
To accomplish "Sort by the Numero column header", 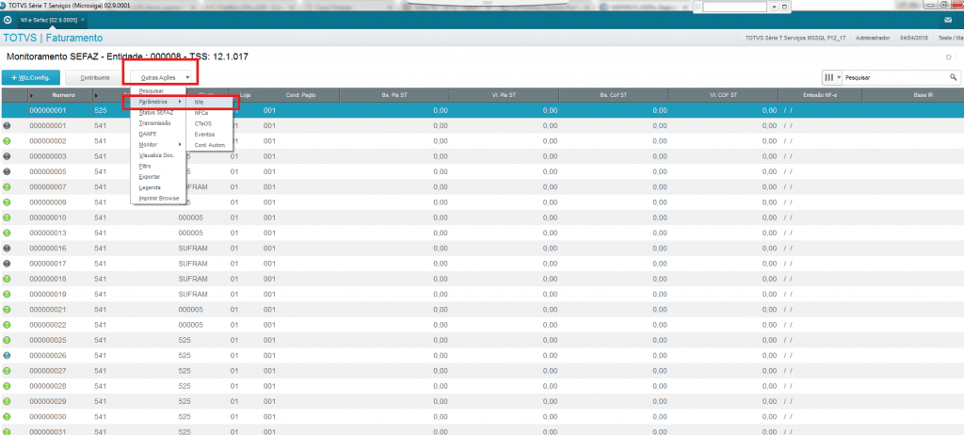I will (x=63, y=95).
